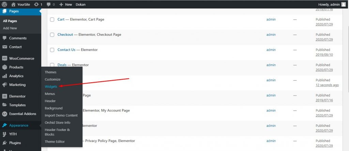Click the Analytics bar chart icon

click(x=5, y=76)
